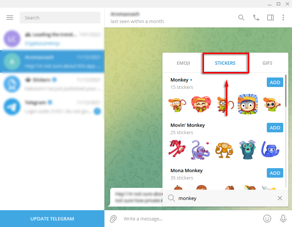
Task: Click the sticker panel scrollbar
Action: (x=286, y=91)
